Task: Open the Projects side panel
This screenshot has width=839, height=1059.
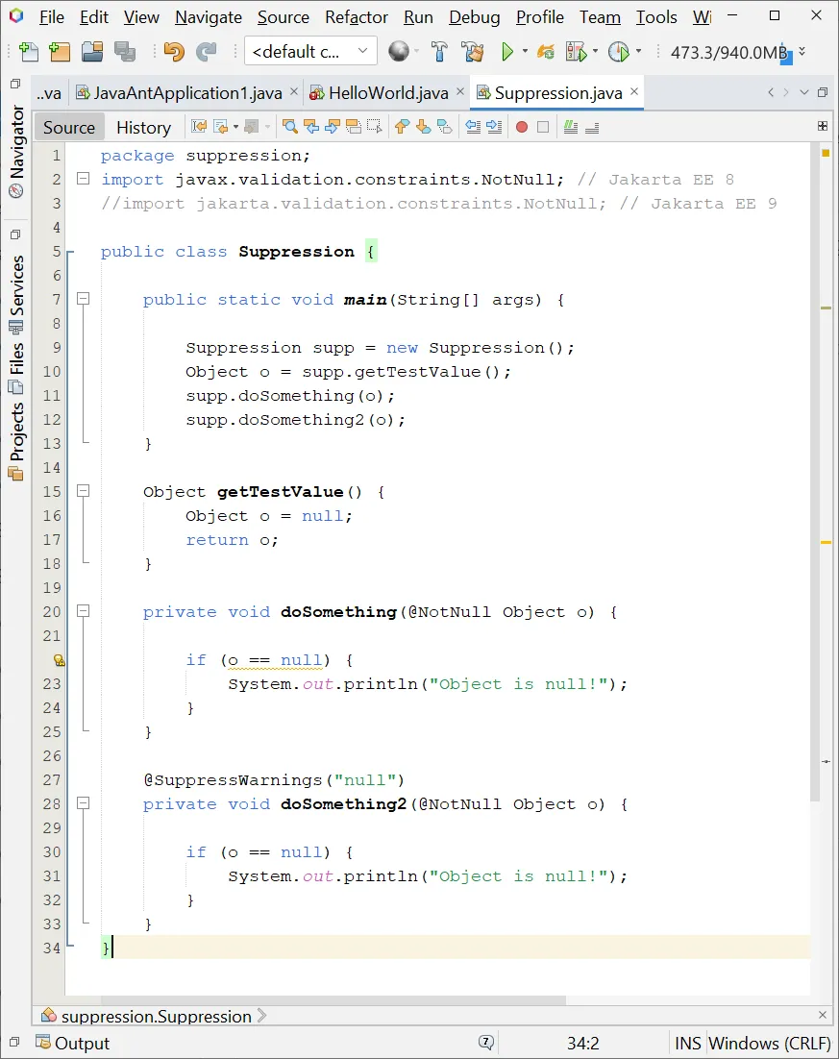Action: click(15, 442)
